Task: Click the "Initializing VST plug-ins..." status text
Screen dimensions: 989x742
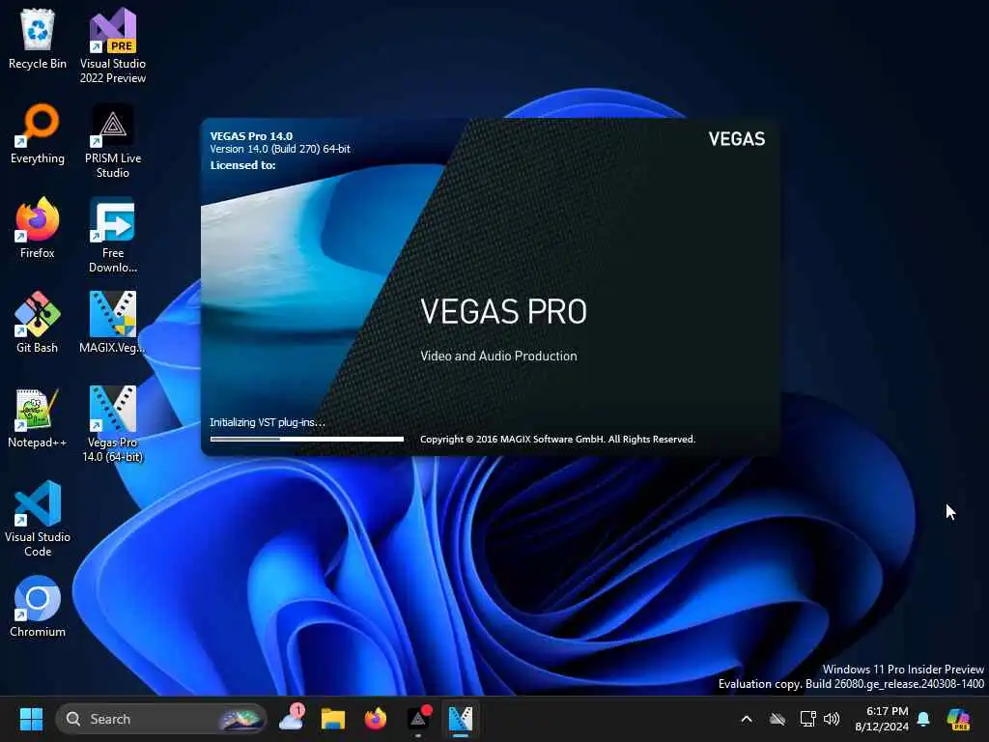Action: pyautogui.click(x=268, y=422)
